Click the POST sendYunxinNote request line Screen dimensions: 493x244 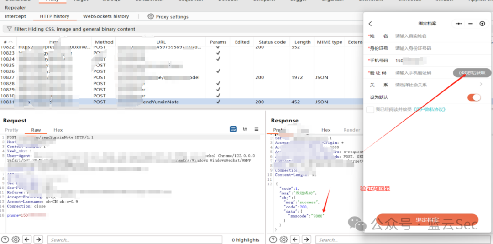click(x=50, y=137)
